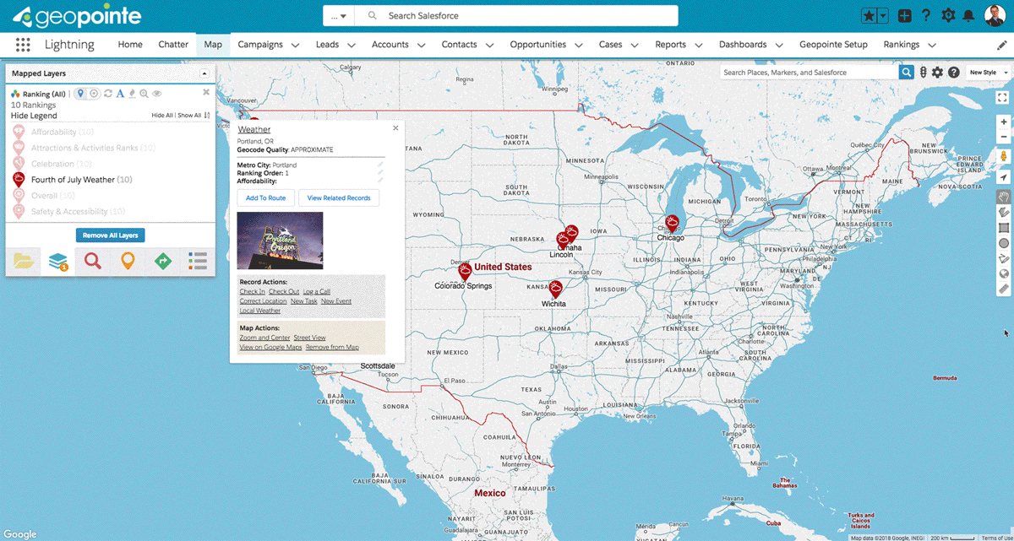Expand the Leads tab chevron
Viewport: 1014px width, 541px height.
click(352, 45)
